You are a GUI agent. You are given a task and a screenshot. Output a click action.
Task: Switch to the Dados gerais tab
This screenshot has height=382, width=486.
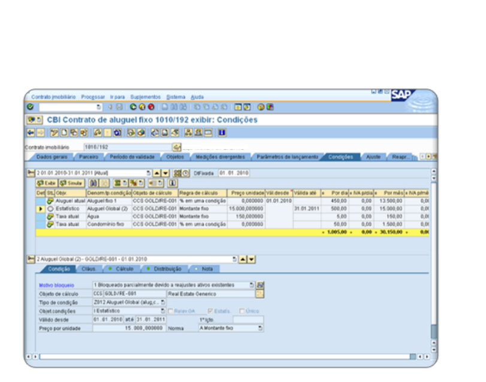(x=52, y=157)
